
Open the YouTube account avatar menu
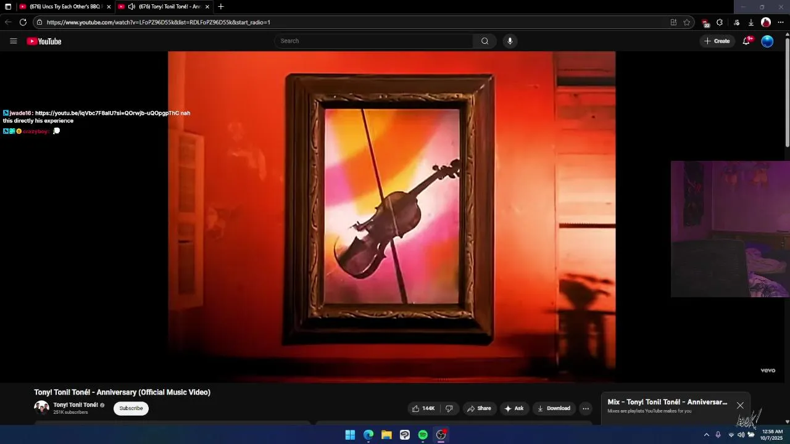(767, 41)
